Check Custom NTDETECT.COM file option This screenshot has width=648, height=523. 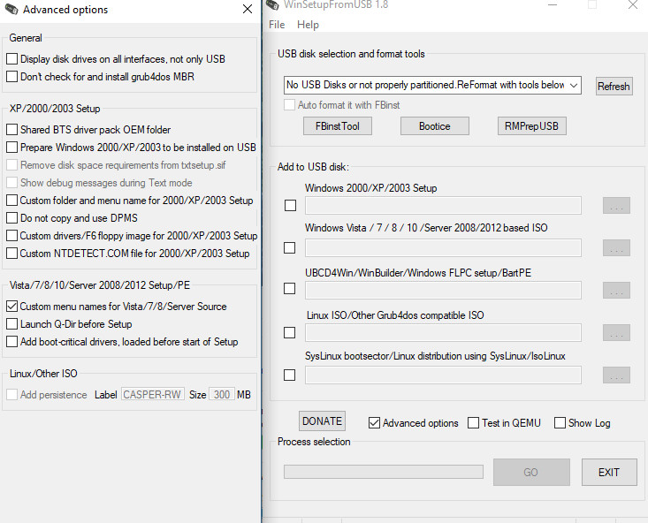pyautogui.click(x=12, y=254)
